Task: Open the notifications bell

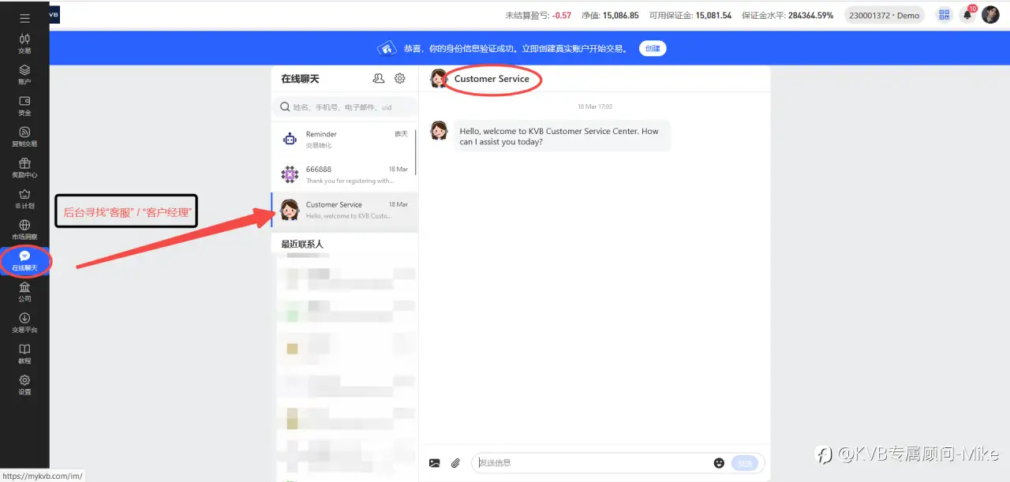Action: [x=967, y=15]
